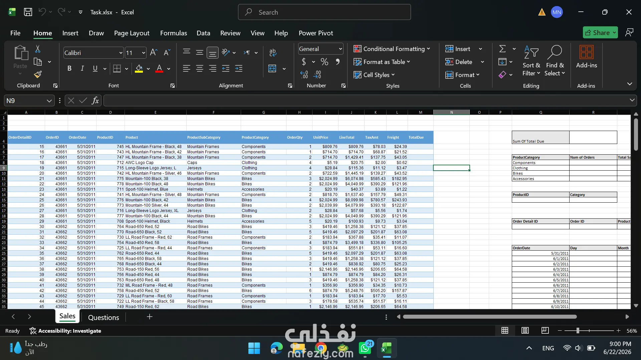The image size is (641, 360).
Task: Toggle Bold formatting
Action: [69, 68]
